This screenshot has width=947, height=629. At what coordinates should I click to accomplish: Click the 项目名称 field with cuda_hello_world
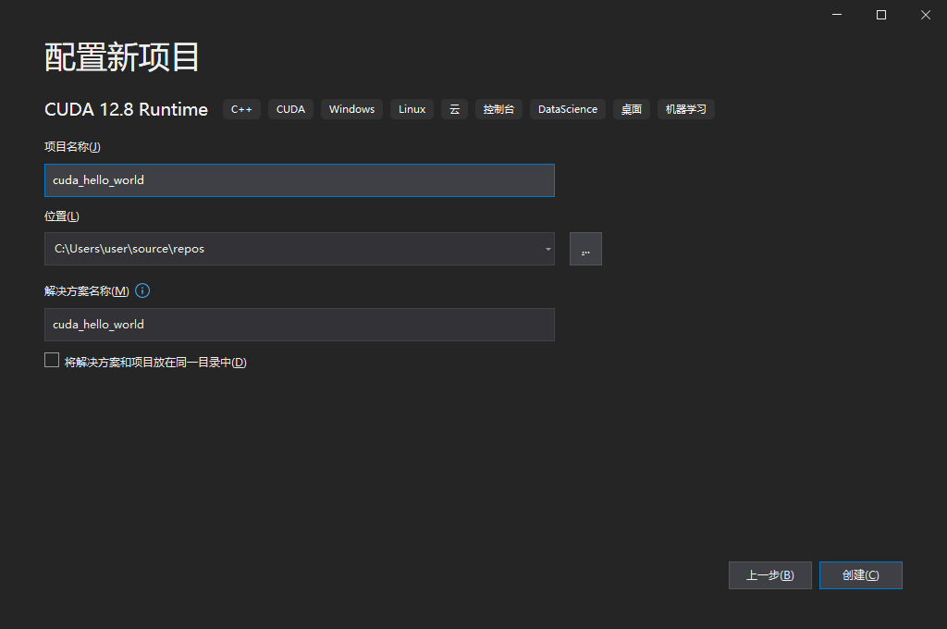tap(300, 180)
